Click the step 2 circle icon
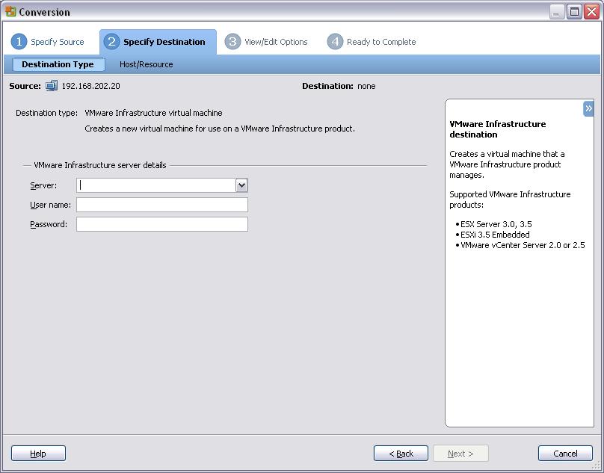This screenshot has height=473, width=604. tap(111, 42)
